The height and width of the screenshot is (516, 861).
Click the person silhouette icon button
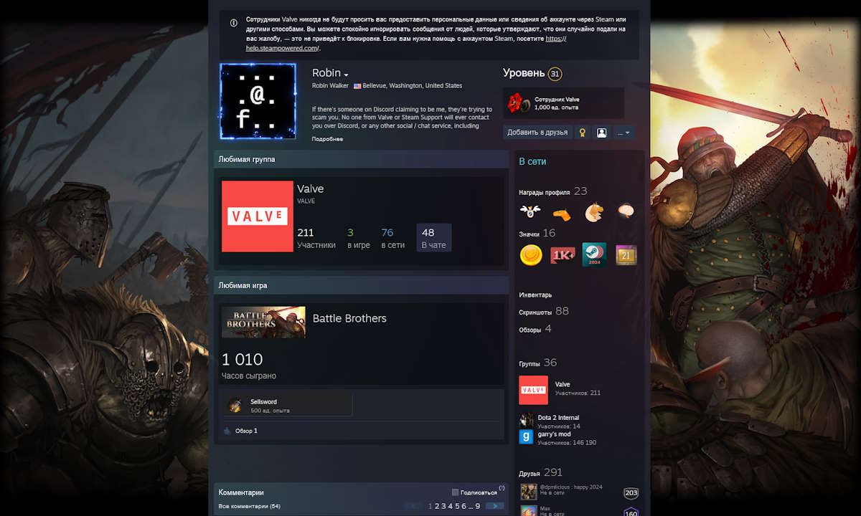(x=601, y=133)
